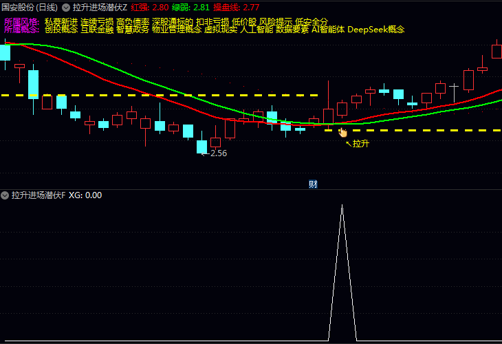Click the pointing hand signal icon
502x344 pixels.
(342, 132)
